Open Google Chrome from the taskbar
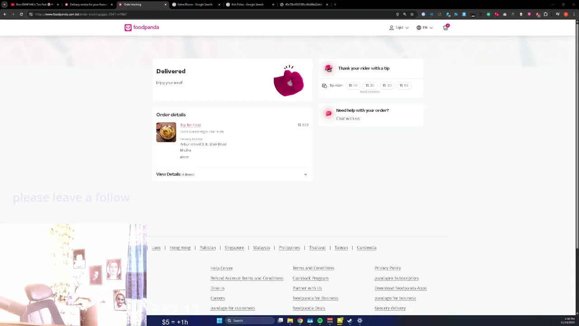579x326 pixels. click(x=300, y=321)
